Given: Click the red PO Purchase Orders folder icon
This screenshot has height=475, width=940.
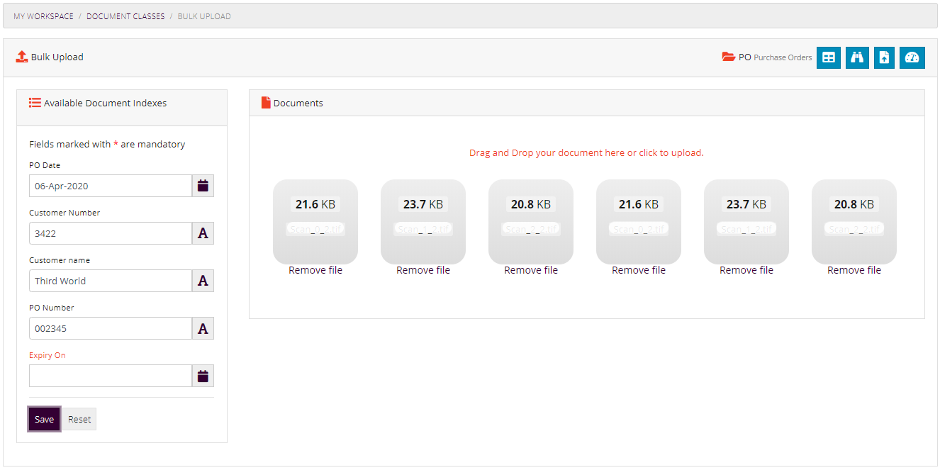Looking at the screenshot, I should 729,57.
